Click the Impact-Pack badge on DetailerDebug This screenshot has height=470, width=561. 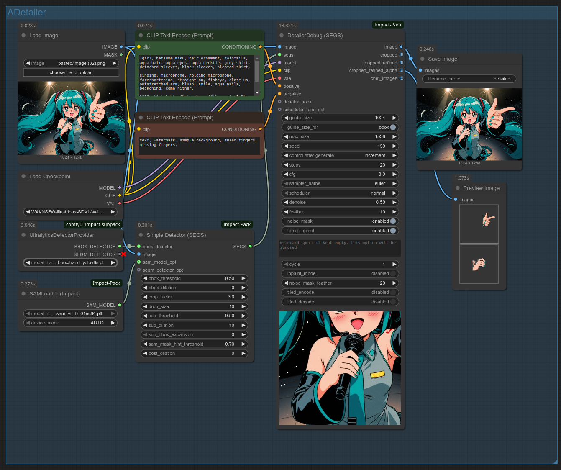387,25
